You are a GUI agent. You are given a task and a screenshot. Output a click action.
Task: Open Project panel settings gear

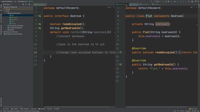(29, 4)
